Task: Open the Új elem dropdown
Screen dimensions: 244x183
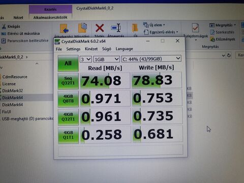Action: [154, 25]
